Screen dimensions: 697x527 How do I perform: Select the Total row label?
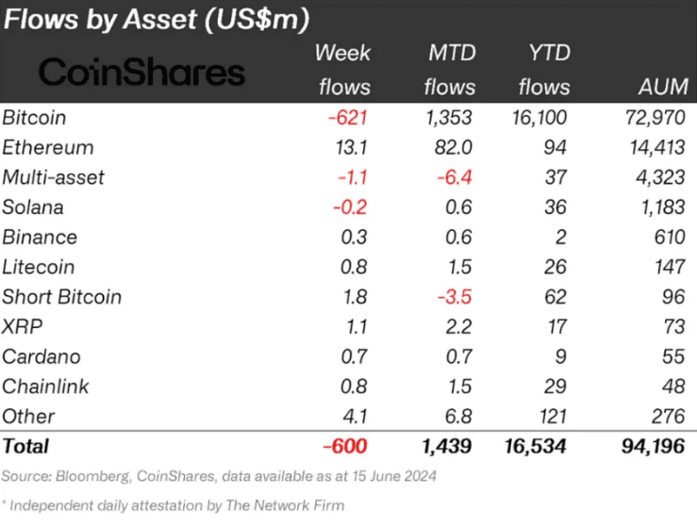pyautogui.click(x=26, y=445)
